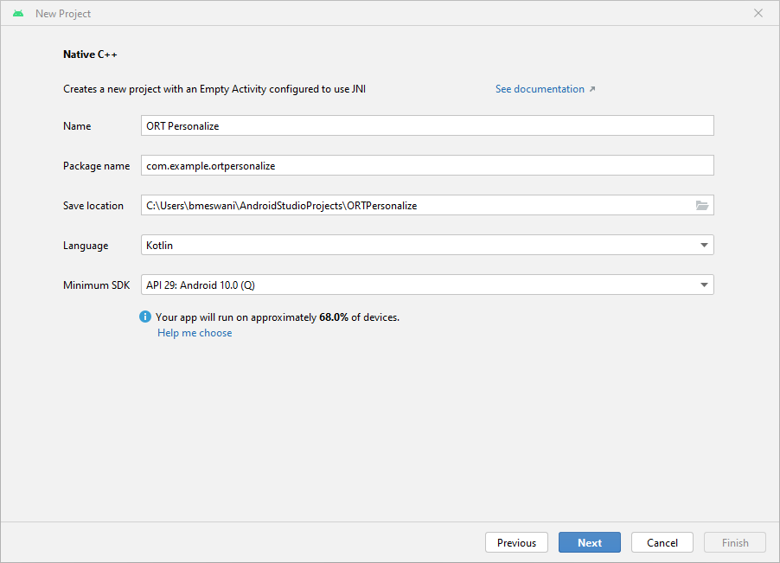Image resolution: width=780 pixels, height=563 pixels.
Task: Select the Name field containing ORT Personalize
Action: [x=426, y=125]
